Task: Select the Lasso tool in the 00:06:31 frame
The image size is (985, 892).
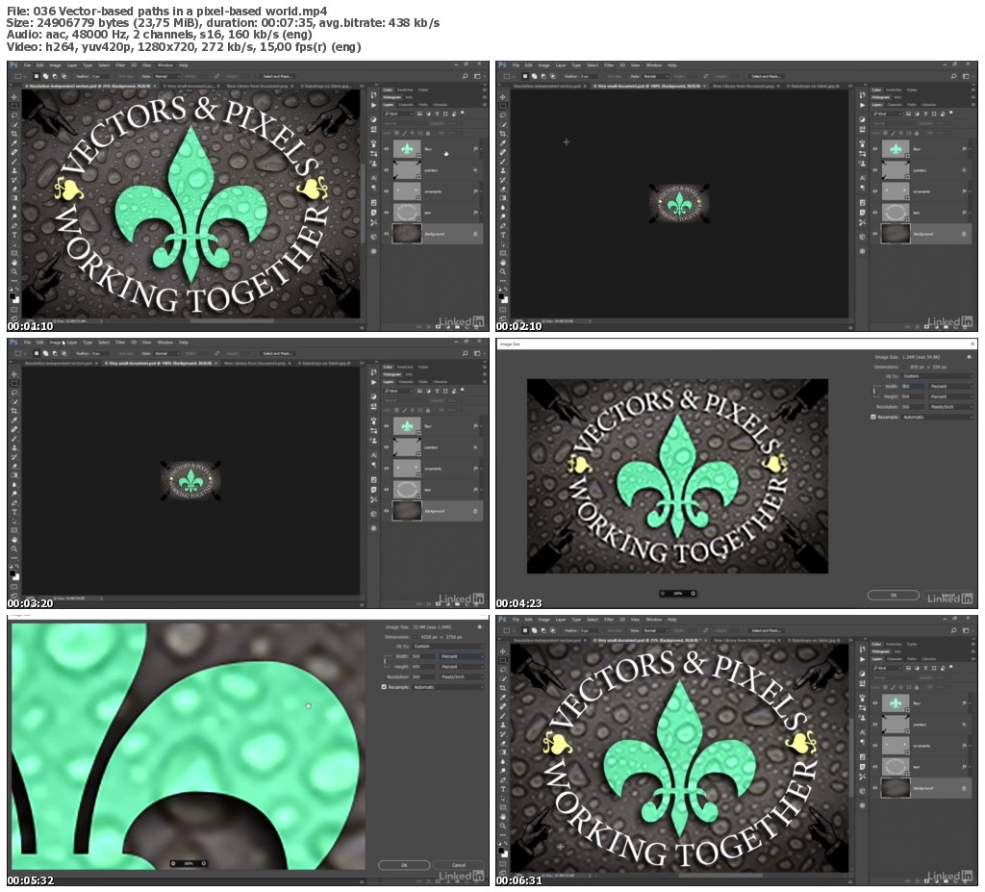Action: [x=502, y=670]
